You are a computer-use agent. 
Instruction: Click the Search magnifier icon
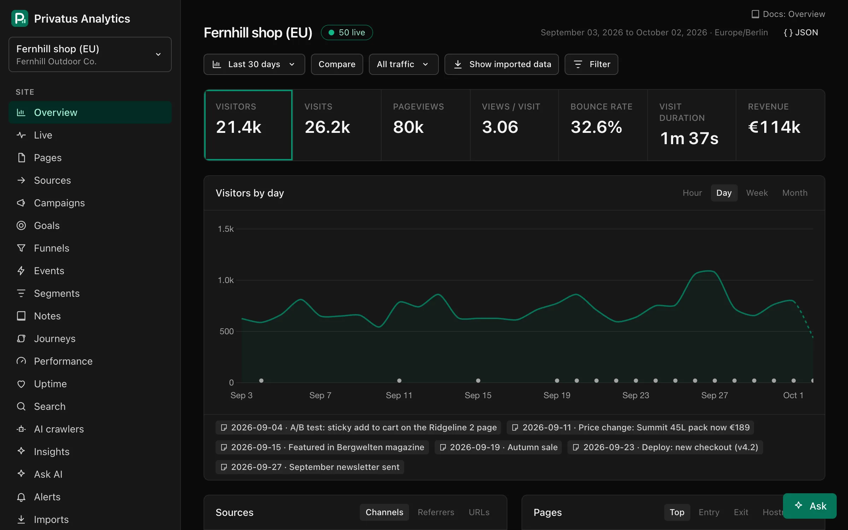(21, 406)
